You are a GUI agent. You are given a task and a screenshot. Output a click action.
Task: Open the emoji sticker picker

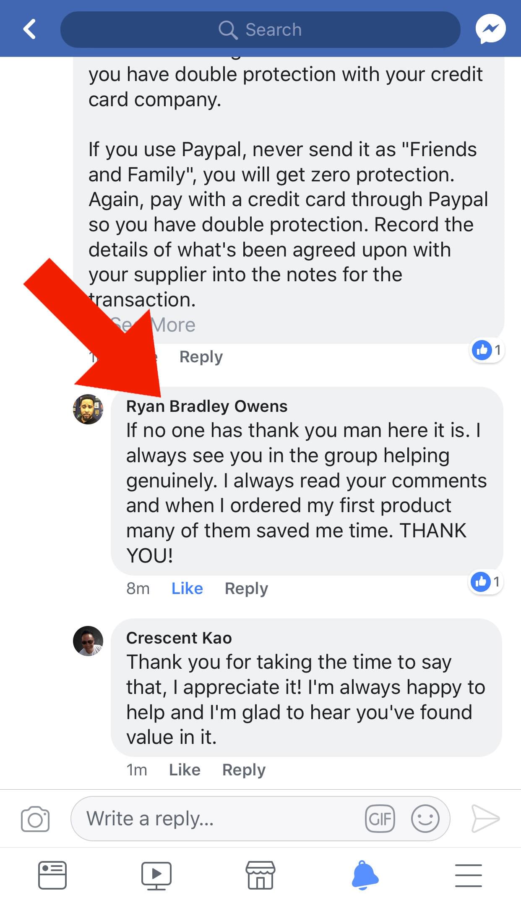pos(425,819)
